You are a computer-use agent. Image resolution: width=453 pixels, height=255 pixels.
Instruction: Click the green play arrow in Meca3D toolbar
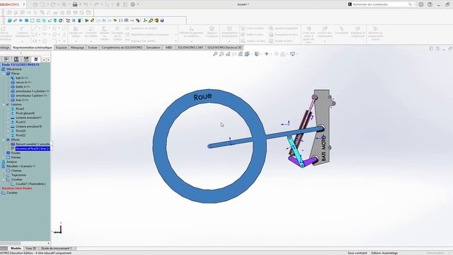click(86, 21)
